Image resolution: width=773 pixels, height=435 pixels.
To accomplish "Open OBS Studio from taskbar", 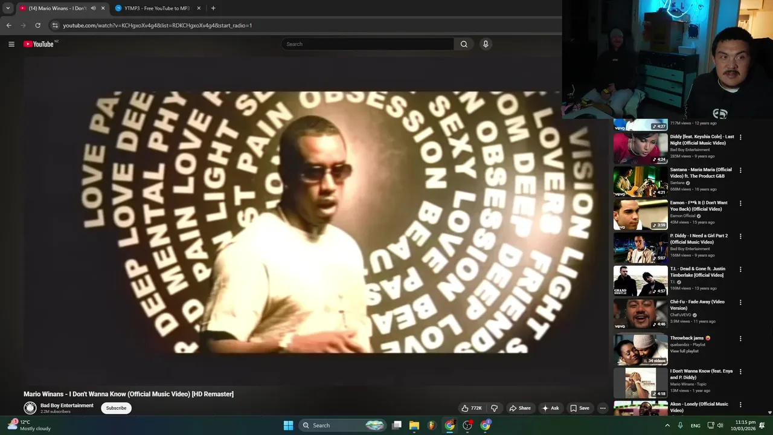I will click(467, 425).
